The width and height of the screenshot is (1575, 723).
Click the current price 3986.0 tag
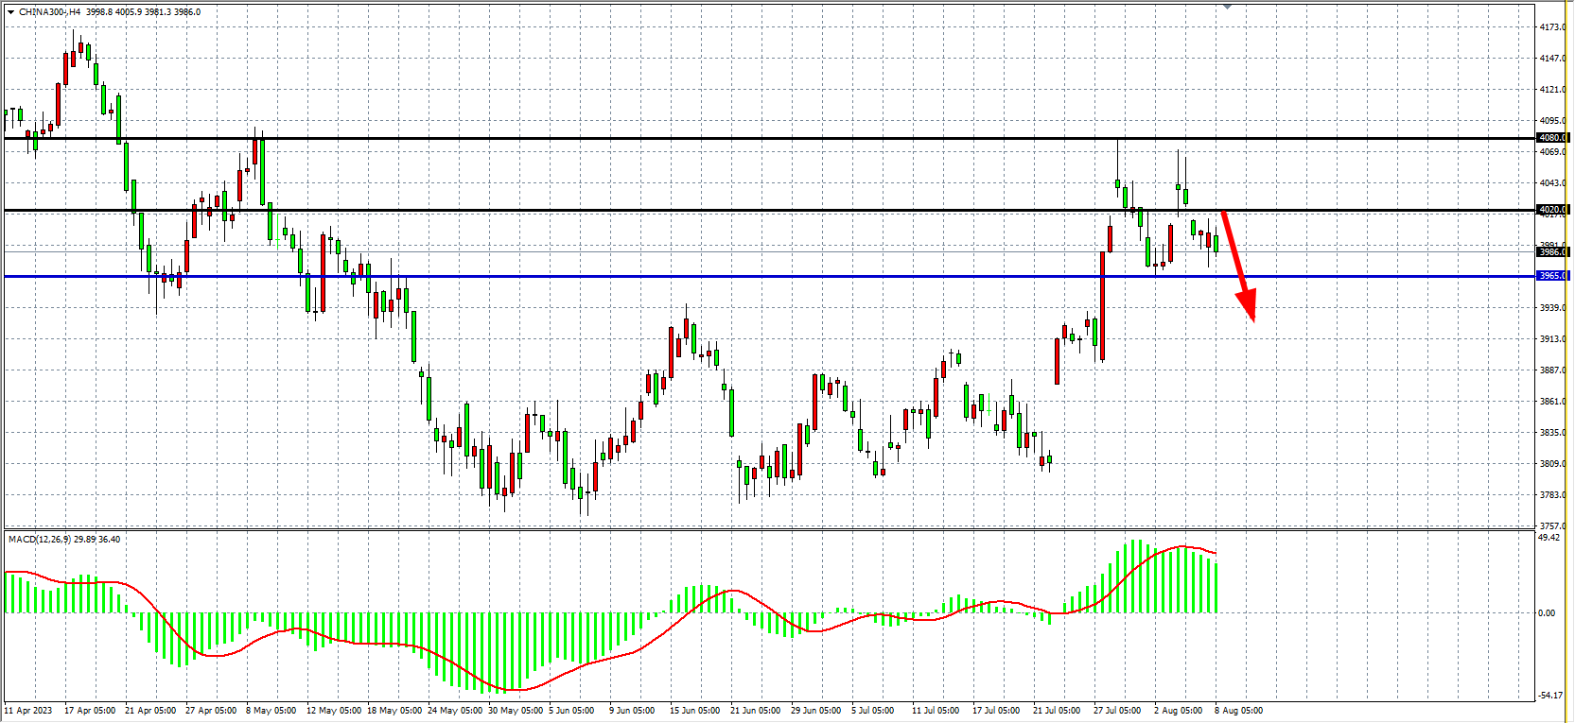[x=1552, y=252]
